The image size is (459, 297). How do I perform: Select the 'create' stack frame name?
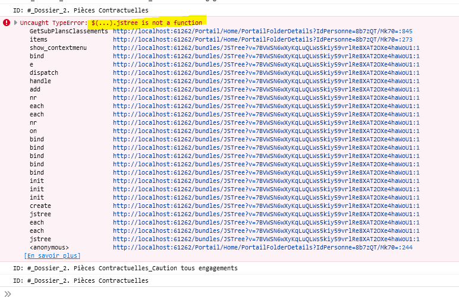[40, 206]
